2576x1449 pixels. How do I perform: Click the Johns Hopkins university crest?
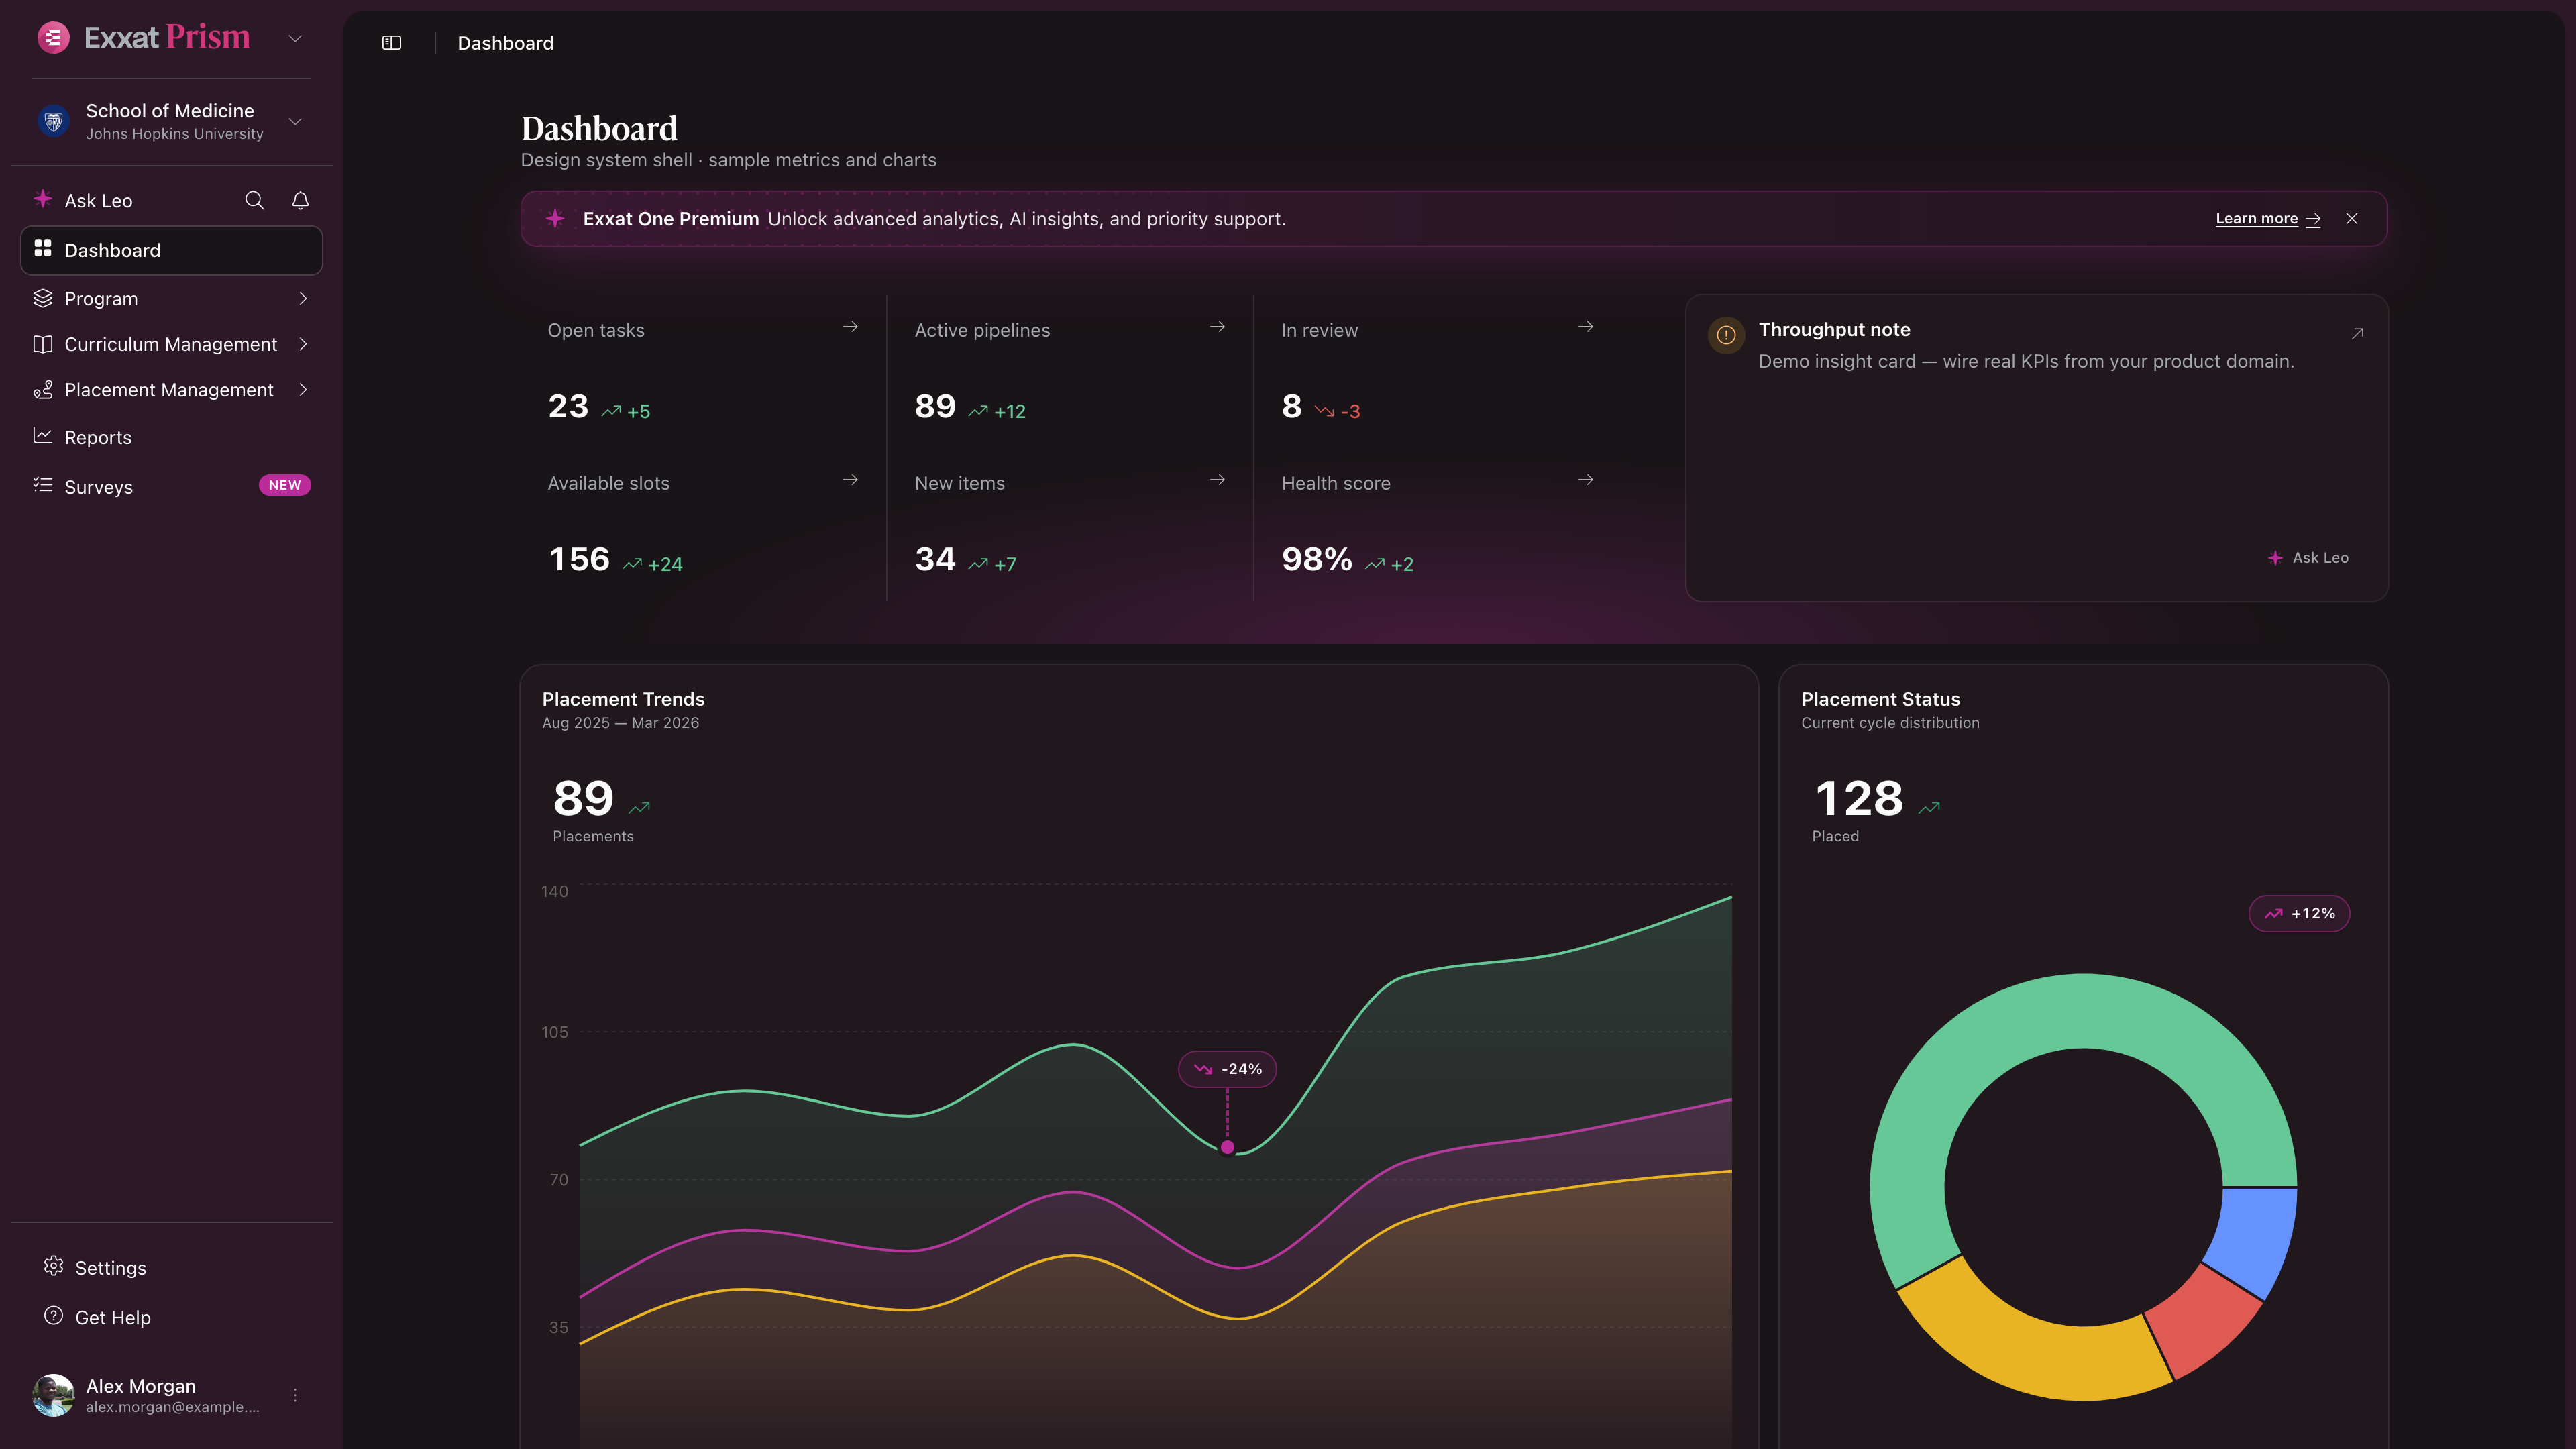point(53,121)
